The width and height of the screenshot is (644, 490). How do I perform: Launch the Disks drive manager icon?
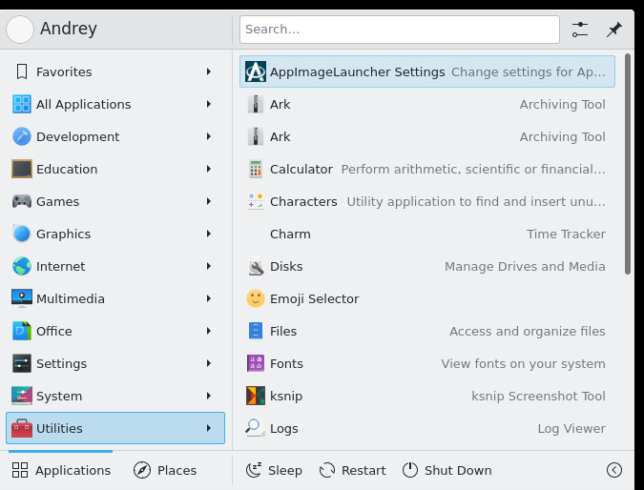pyautogui.click(x=256, y=266)
